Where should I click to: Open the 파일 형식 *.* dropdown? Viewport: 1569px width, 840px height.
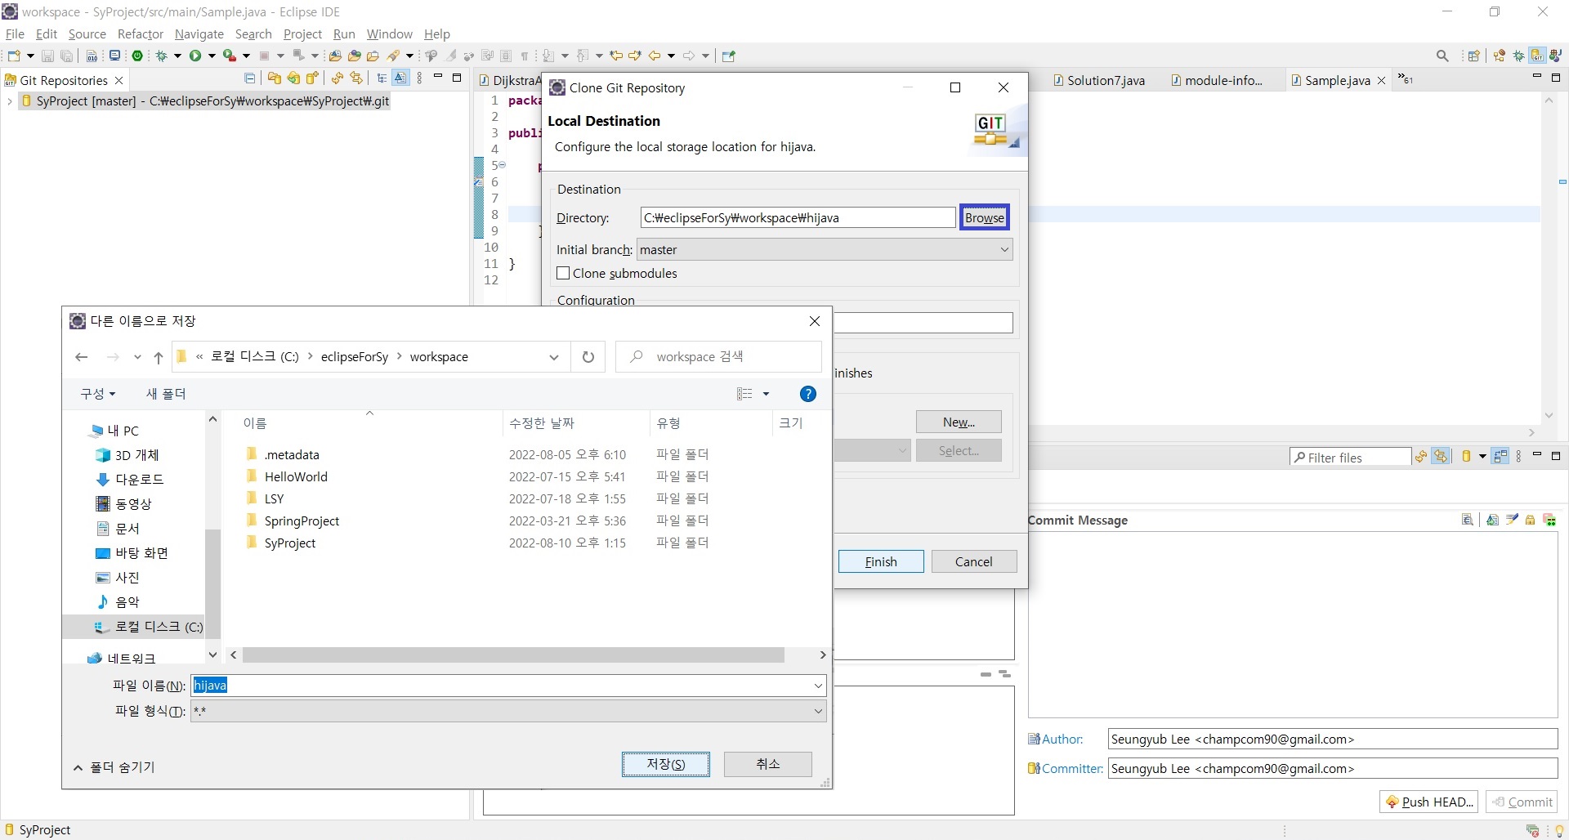point(818,711)
